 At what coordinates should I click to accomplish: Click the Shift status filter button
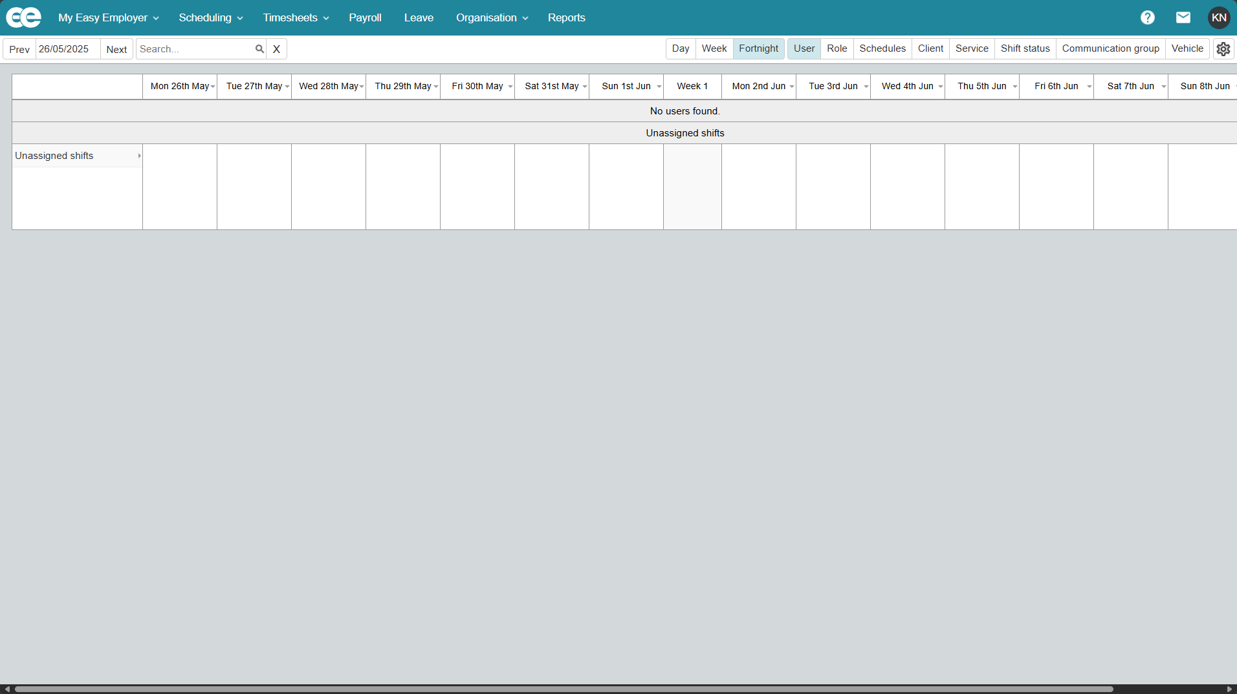1025,48
